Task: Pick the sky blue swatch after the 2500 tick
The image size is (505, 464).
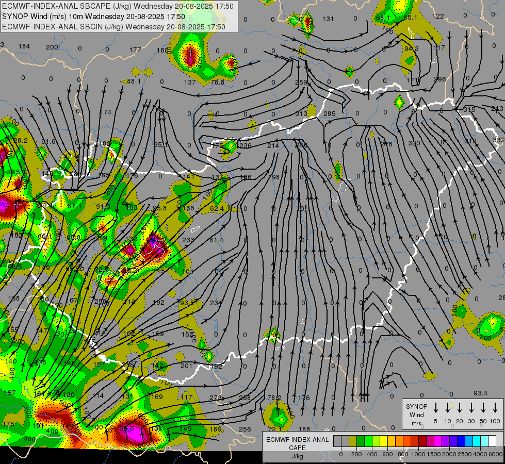Action: (469, 441)
